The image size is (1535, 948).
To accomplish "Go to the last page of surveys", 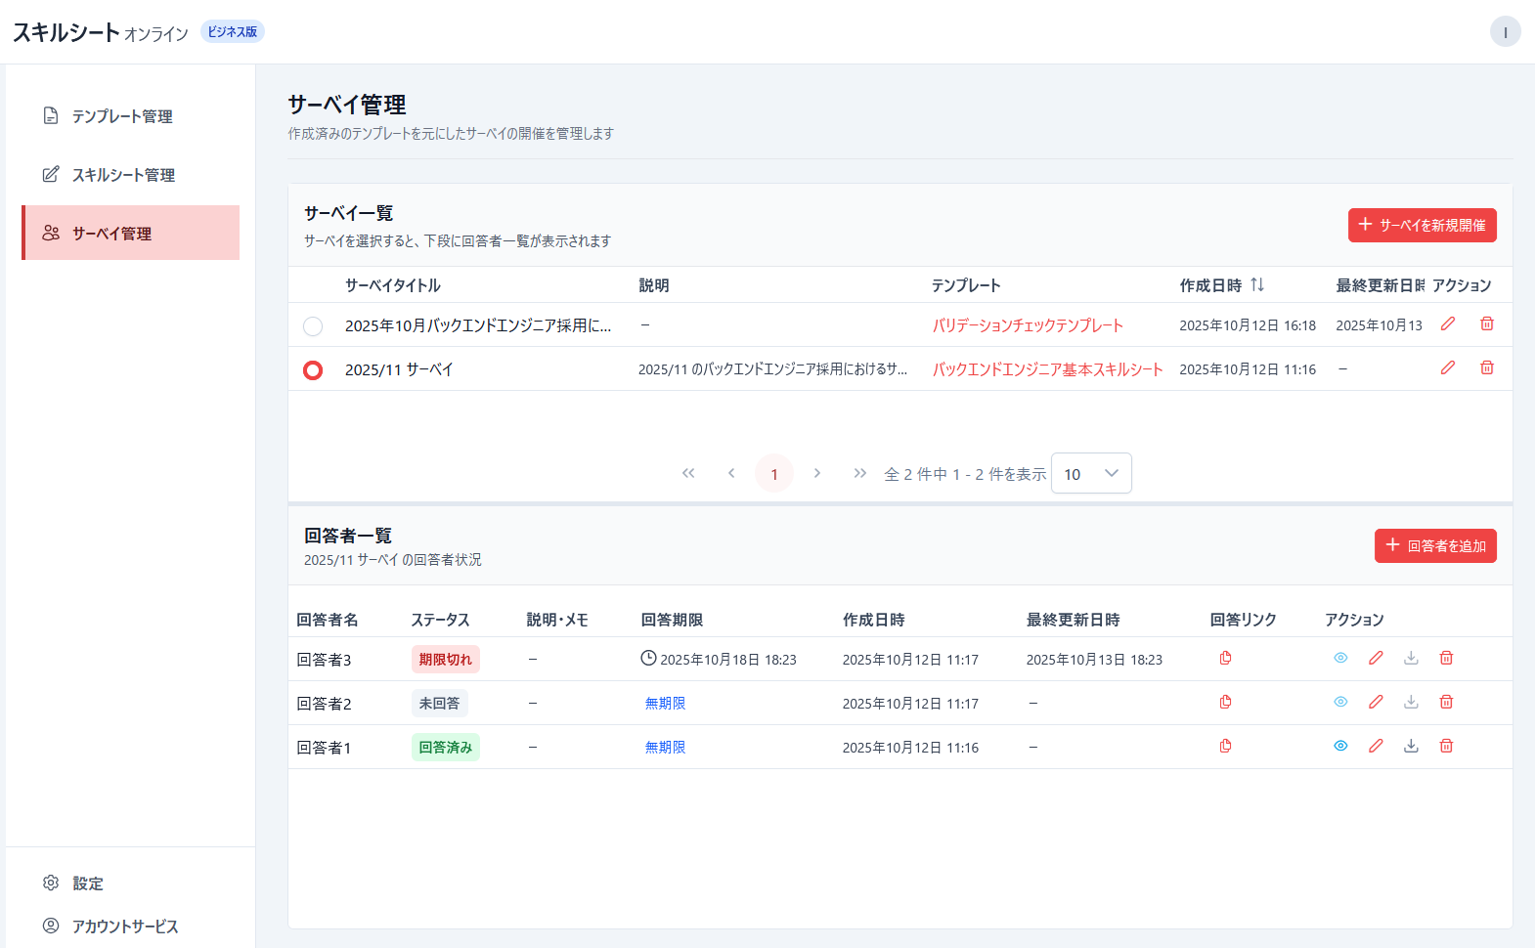I will click(860, 473).
